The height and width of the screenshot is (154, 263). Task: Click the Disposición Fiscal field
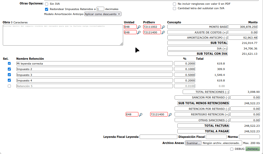coord(216,137)
